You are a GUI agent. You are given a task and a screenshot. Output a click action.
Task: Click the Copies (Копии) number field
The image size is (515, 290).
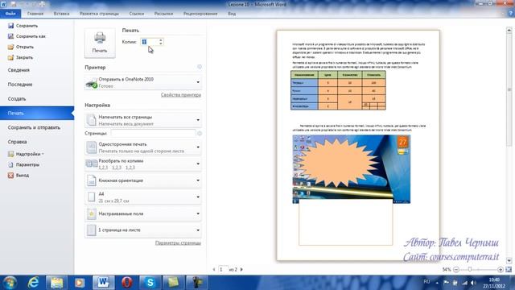pos(150,42)
